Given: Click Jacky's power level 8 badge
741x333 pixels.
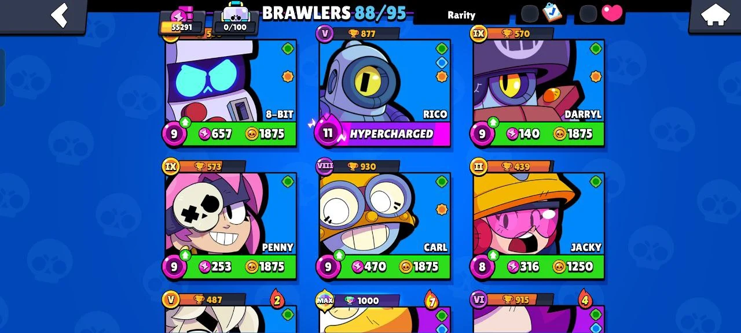Looking at the screenshot, I should click(x=482, y=267).
